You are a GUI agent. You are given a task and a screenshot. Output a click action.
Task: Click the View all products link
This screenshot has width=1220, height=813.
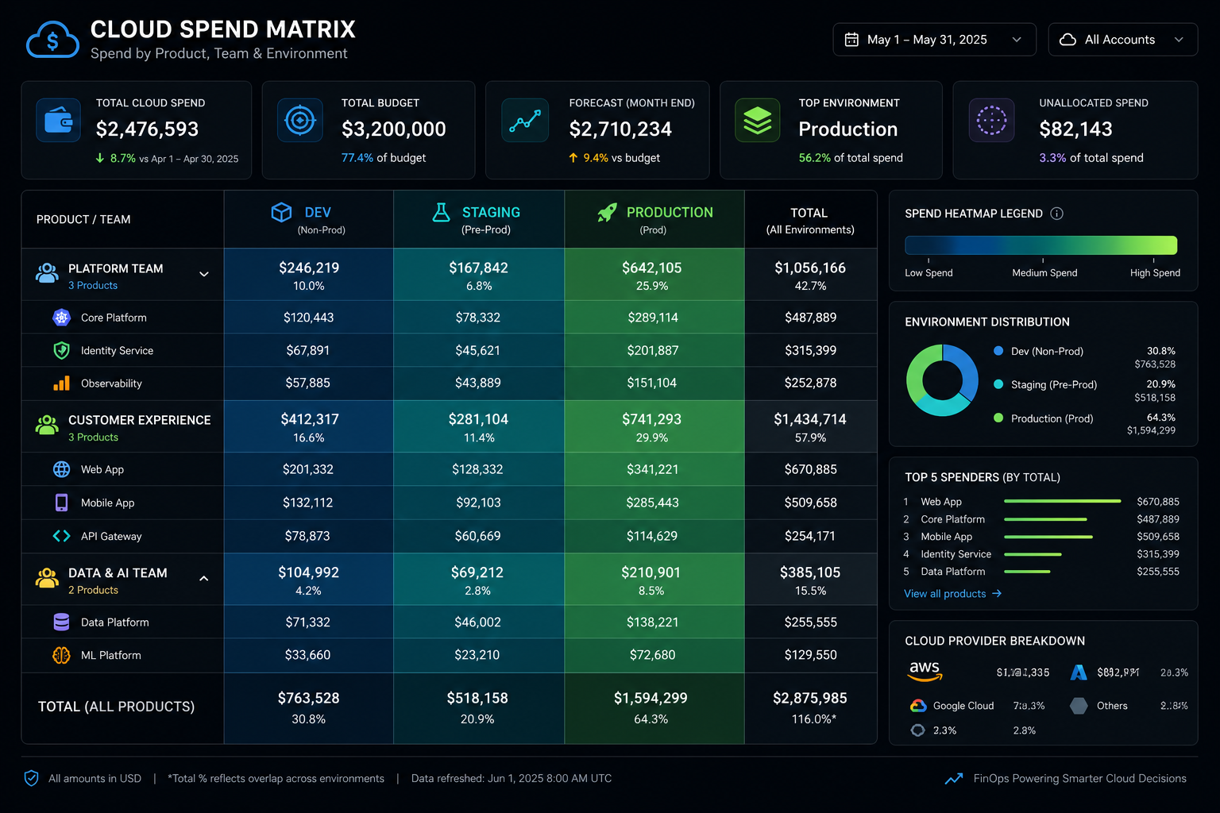pyautogui.click(x=952, y=594)
